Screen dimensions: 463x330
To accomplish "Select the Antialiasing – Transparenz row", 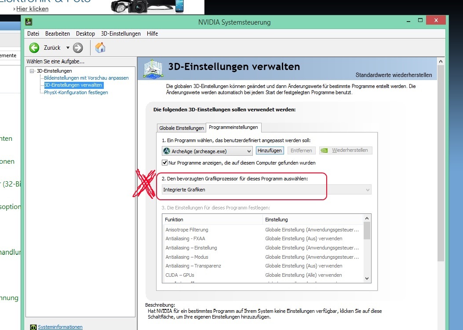I will [x=263, y=266].
